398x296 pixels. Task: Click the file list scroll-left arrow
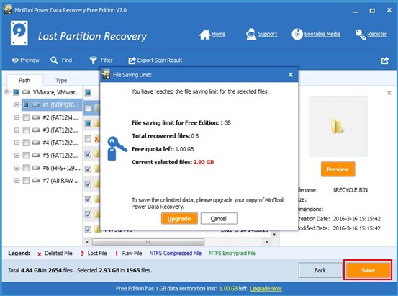tap(87, 242)
